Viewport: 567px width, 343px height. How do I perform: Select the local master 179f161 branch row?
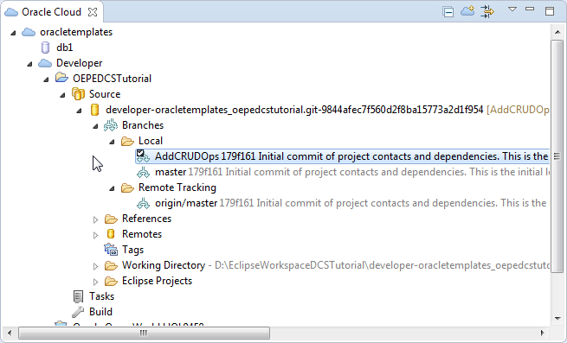tap(352, 172)
